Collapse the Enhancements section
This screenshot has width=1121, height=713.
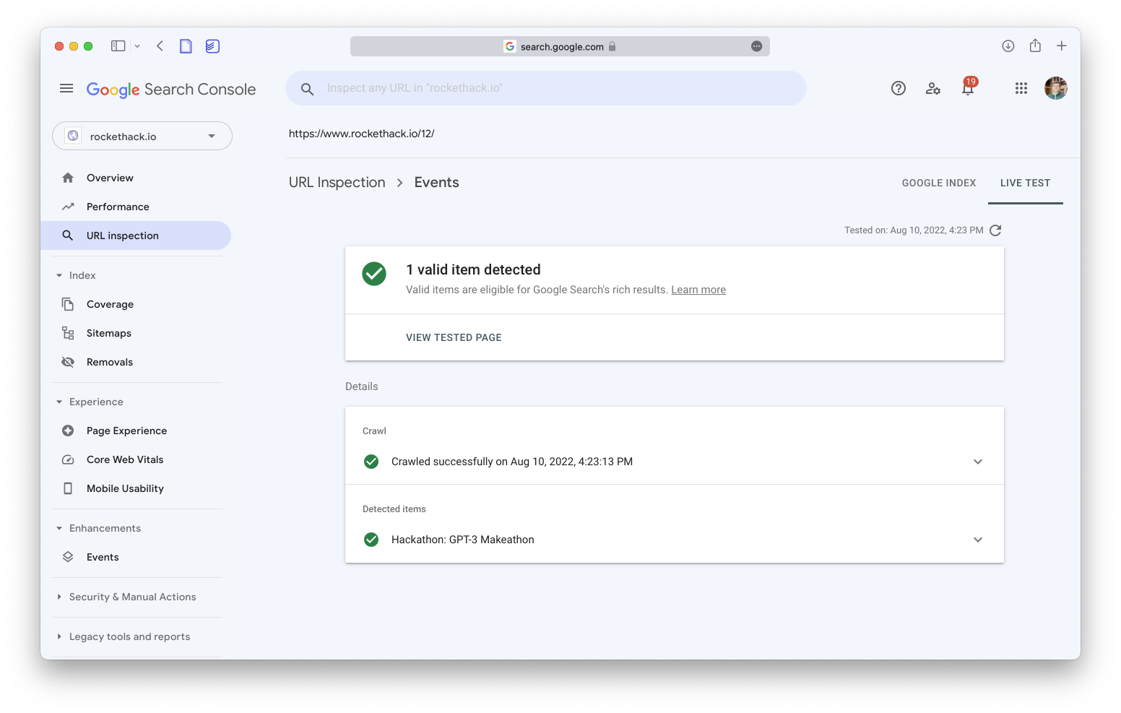59,528
